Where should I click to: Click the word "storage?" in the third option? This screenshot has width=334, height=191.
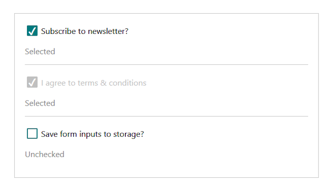[129, 134]
